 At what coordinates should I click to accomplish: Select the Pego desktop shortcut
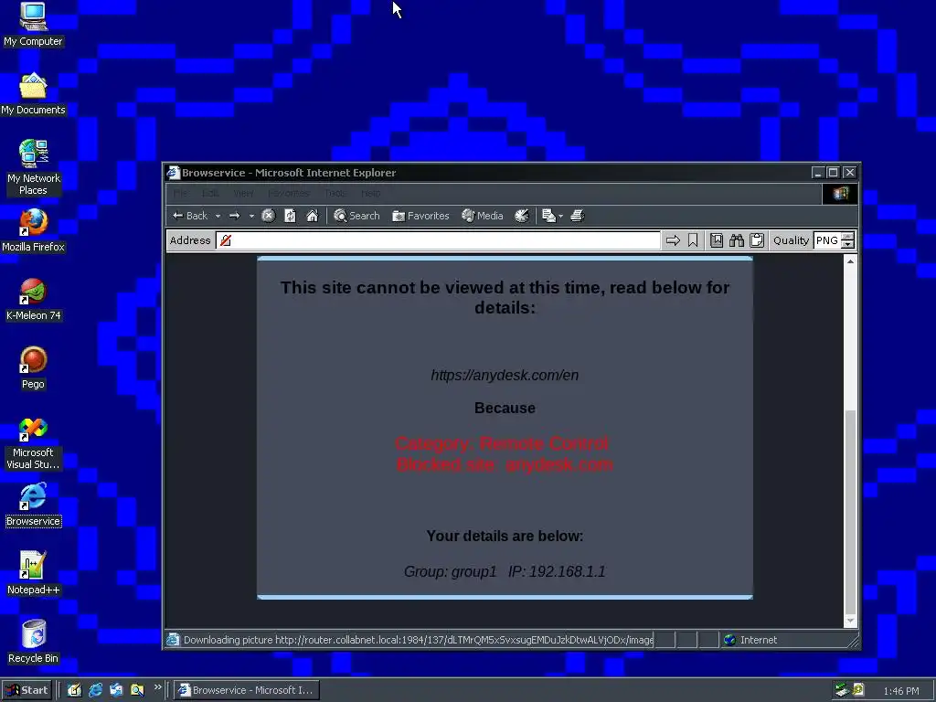pos(33,368)
